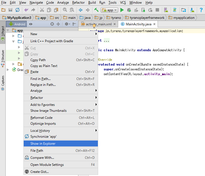Click the Make Project hammer icon
Screen dimensions: 205x176
tap(96, 10)
